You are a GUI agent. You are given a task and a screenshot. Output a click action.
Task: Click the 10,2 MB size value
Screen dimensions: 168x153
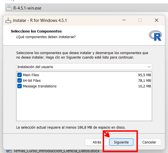(145, 86)
